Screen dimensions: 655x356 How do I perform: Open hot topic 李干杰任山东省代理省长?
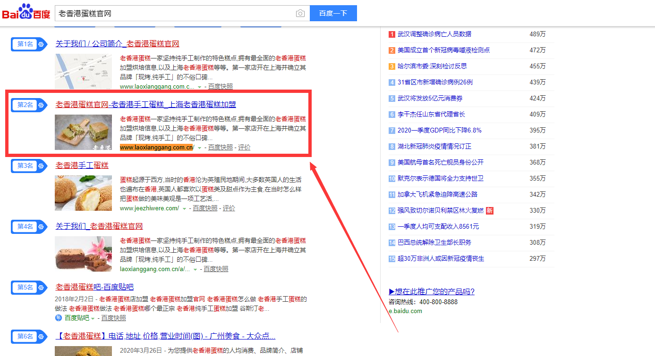pos(432,114)
